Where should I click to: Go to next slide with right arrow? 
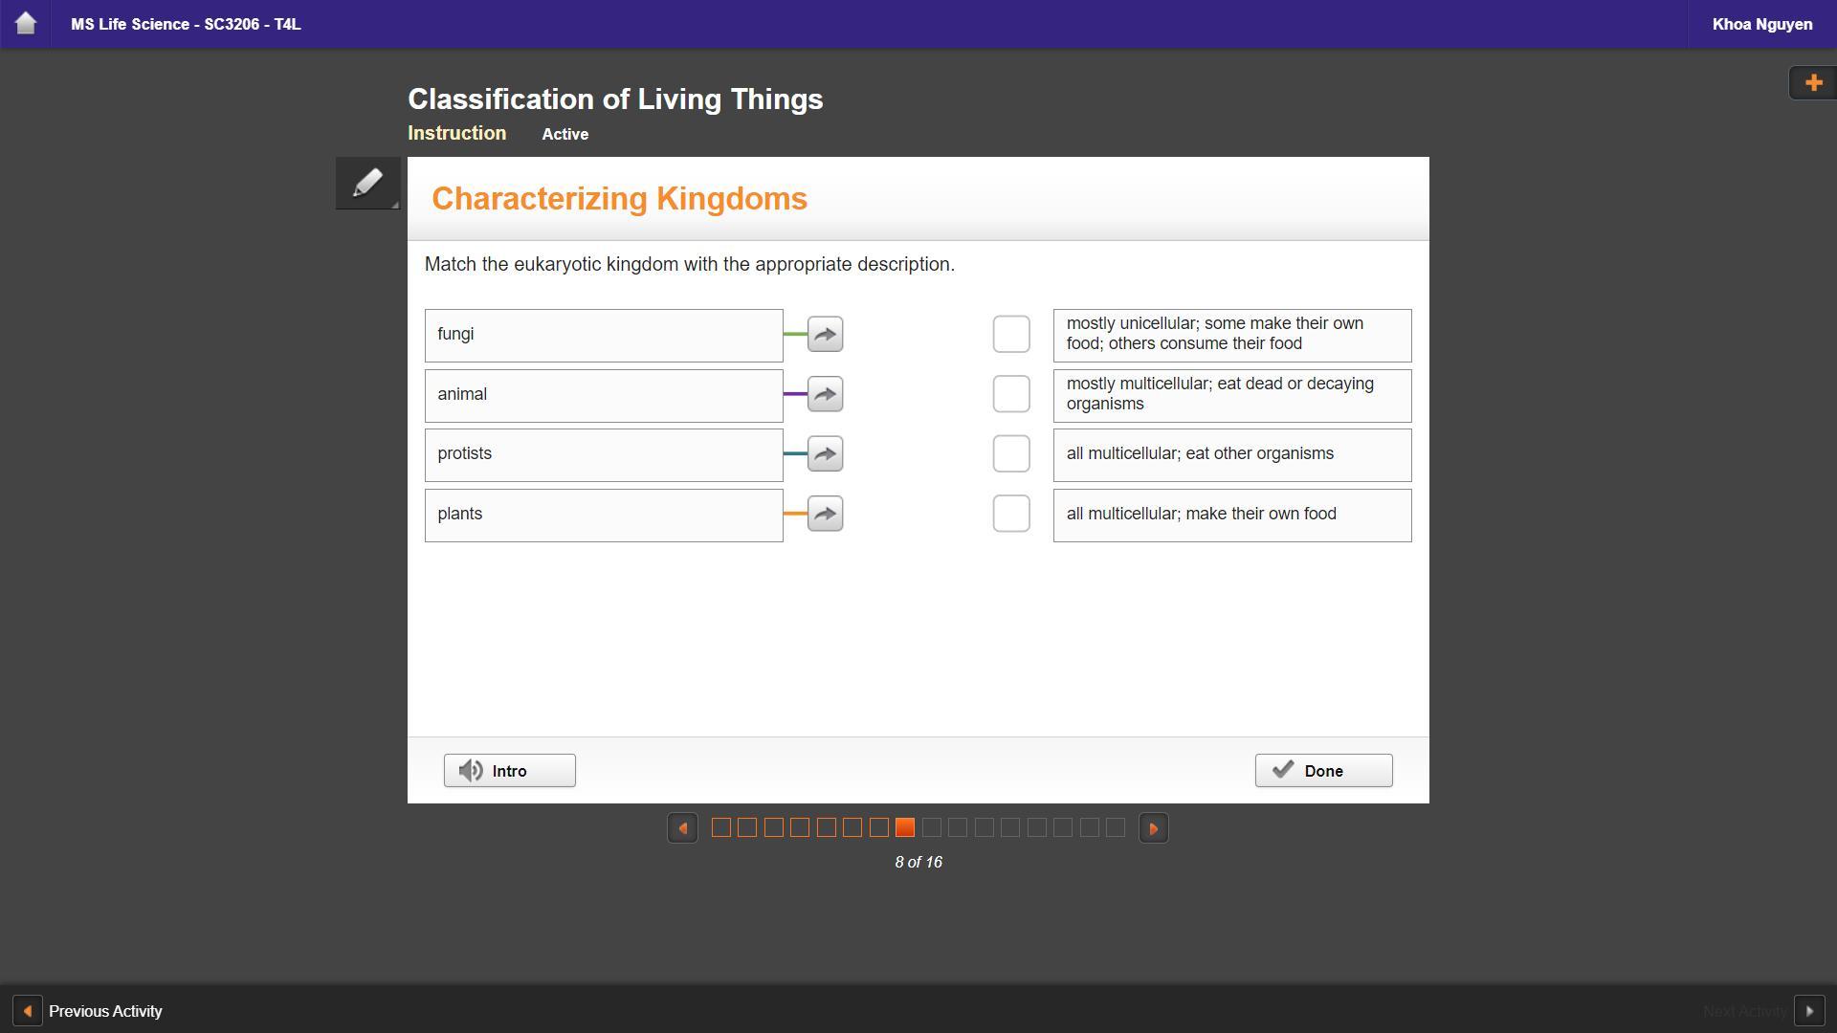pos(1153,828)
